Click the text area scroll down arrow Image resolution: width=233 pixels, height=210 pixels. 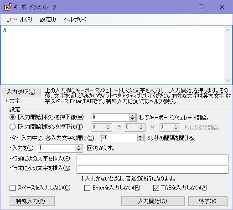(x=228, y=80)
